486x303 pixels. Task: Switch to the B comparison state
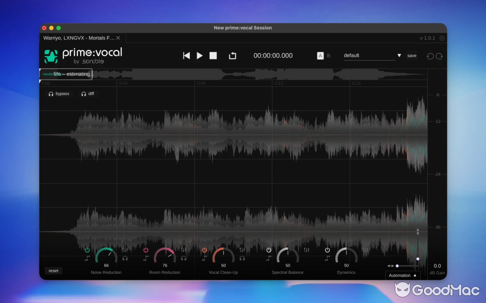click(328, 55)
